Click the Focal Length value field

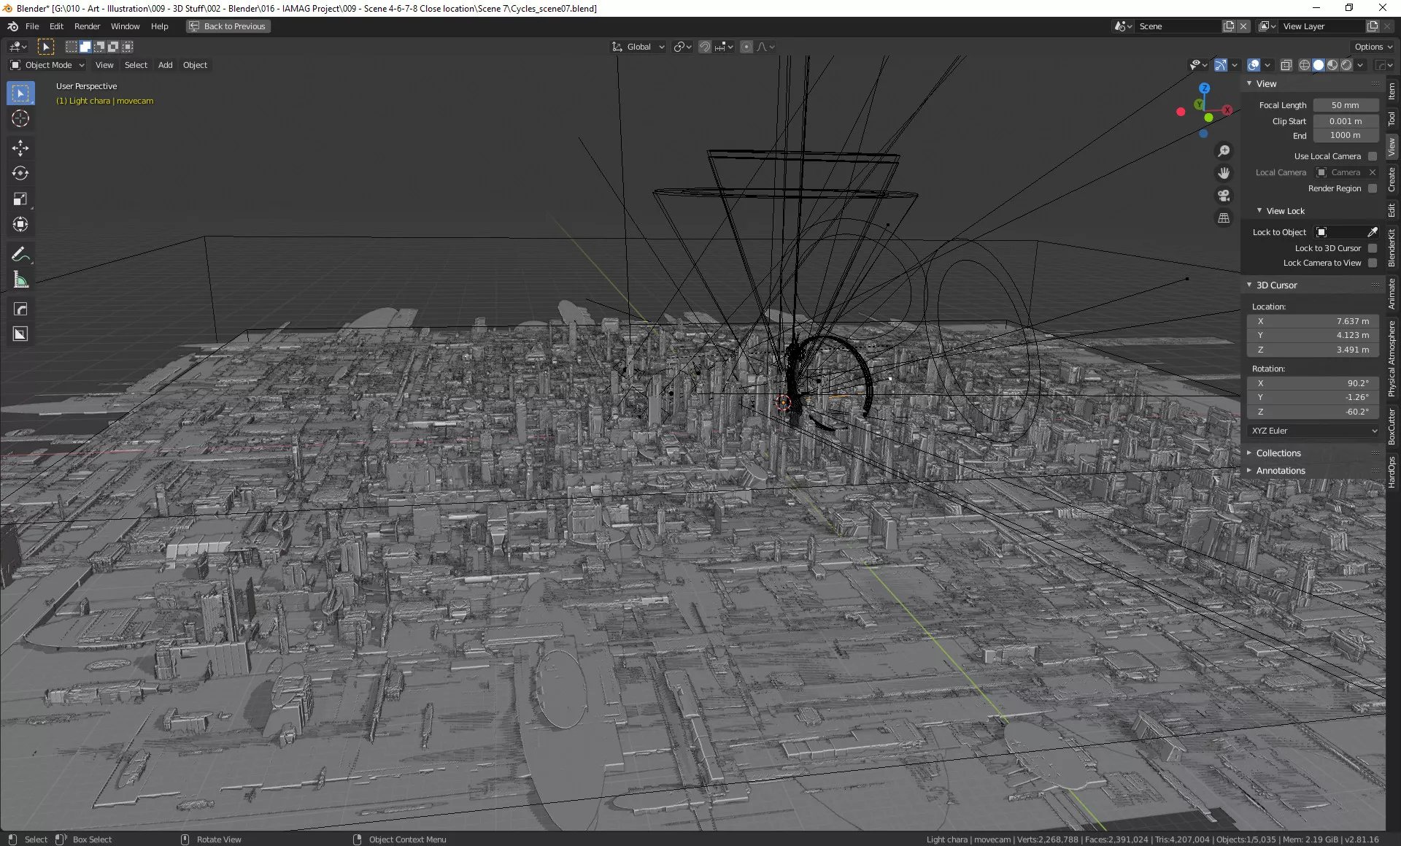pyautogui.click(x=1345, y=105)
